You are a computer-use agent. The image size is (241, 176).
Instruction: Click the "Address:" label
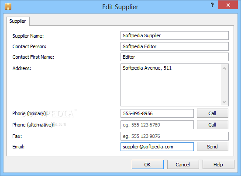click(x=22, y=68)
